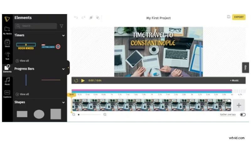Image resolution: width=251 pixels, height=141 pixels.
Task: Select the TIME TRAVEL TO text on the canvas
Action: [x=153, y=35]
